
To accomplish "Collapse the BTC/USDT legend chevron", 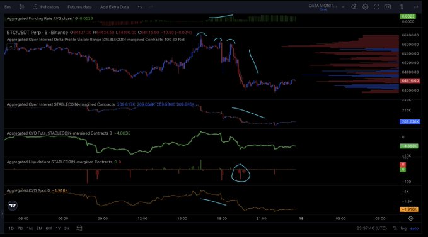I will (11, 47).
